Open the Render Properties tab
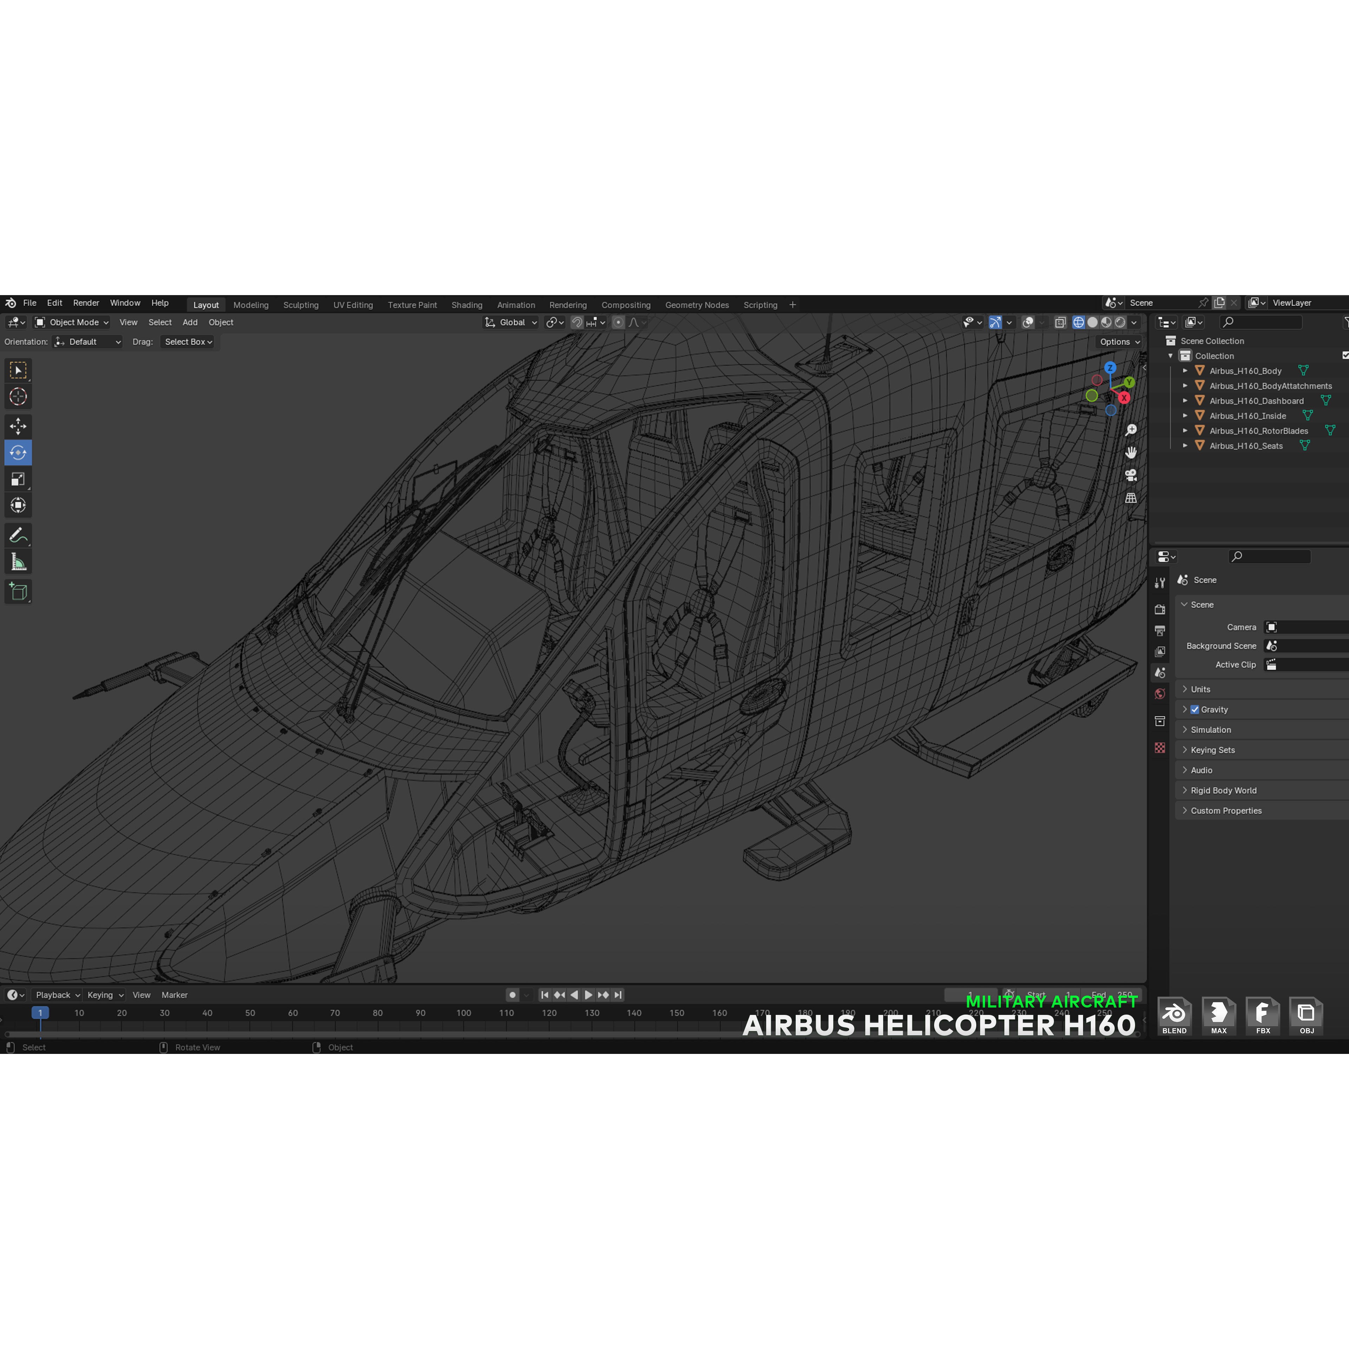1349x1349 pixels. [x=1160, y=608]
